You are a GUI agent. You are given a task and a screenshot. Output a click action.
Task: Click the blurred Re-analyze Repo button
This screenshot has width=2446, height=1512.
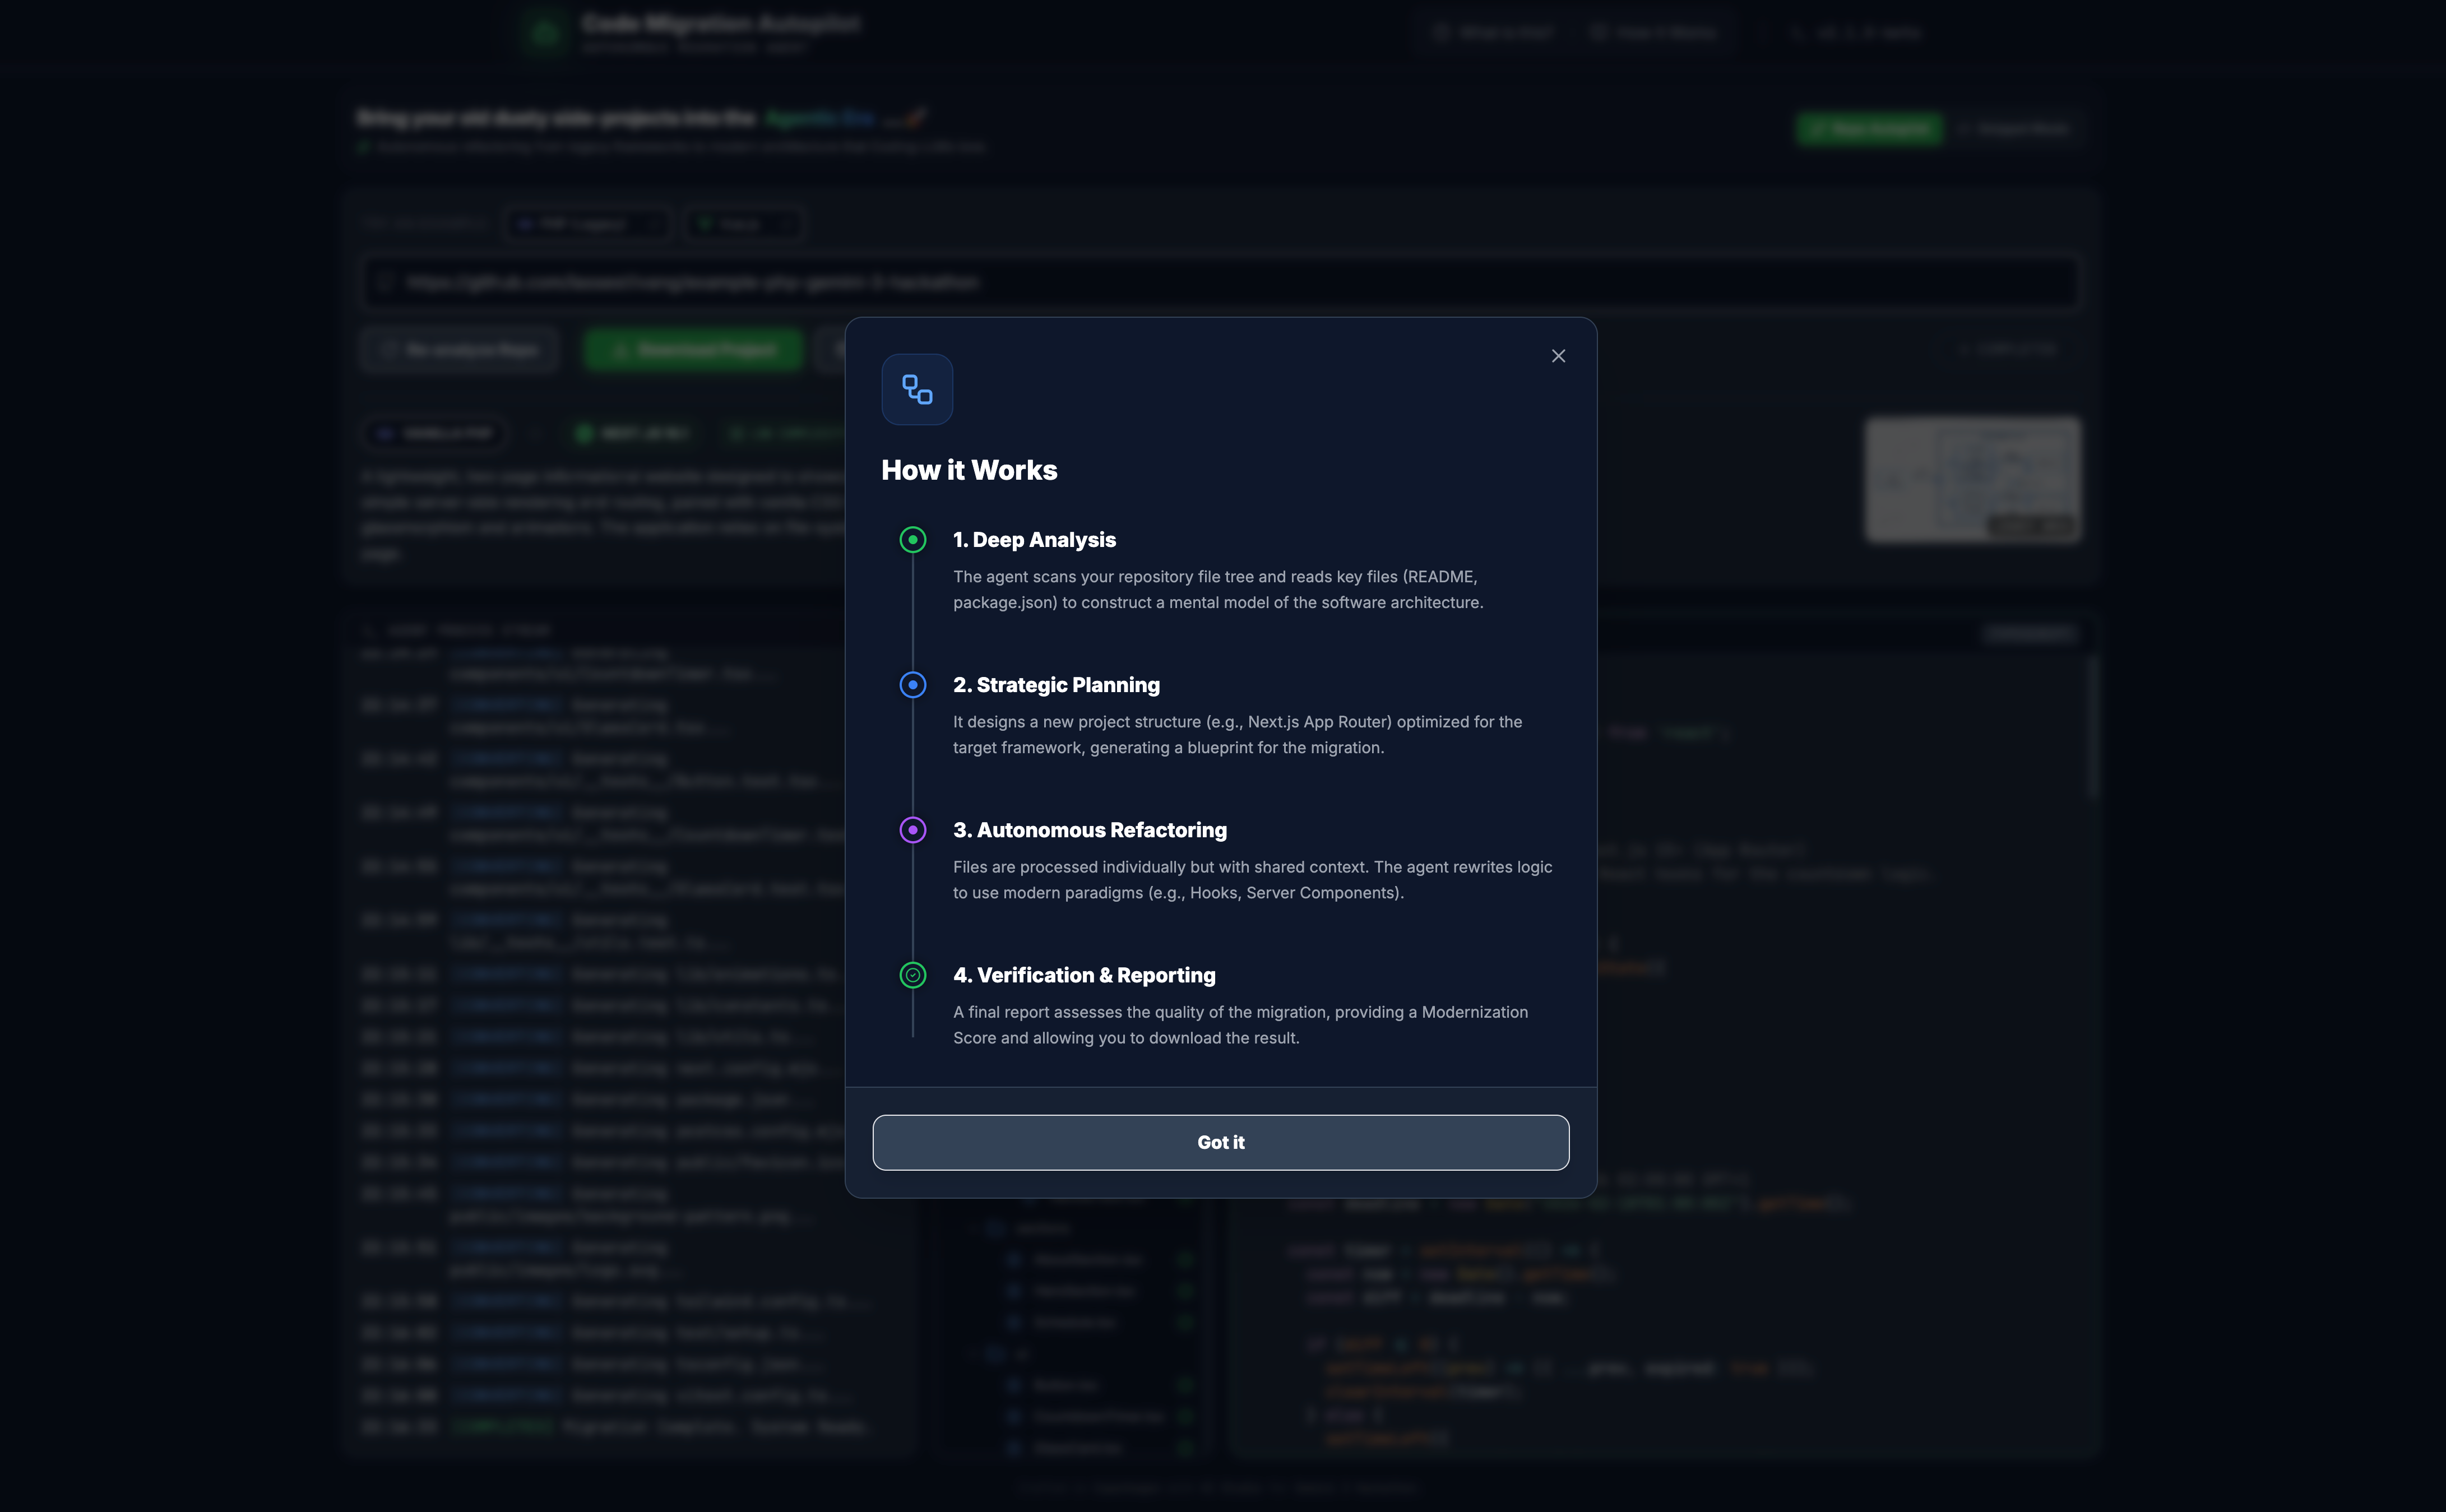tap(459, 350)
